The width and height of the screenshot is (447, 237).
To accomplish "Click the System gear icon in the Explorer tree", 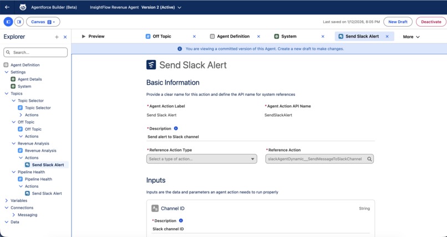I will click(13, 86).
